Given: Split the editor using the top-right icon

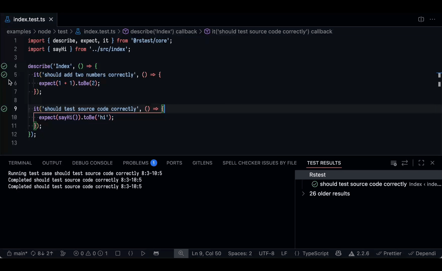Looking at the screenshot, I should pos(421,19).
